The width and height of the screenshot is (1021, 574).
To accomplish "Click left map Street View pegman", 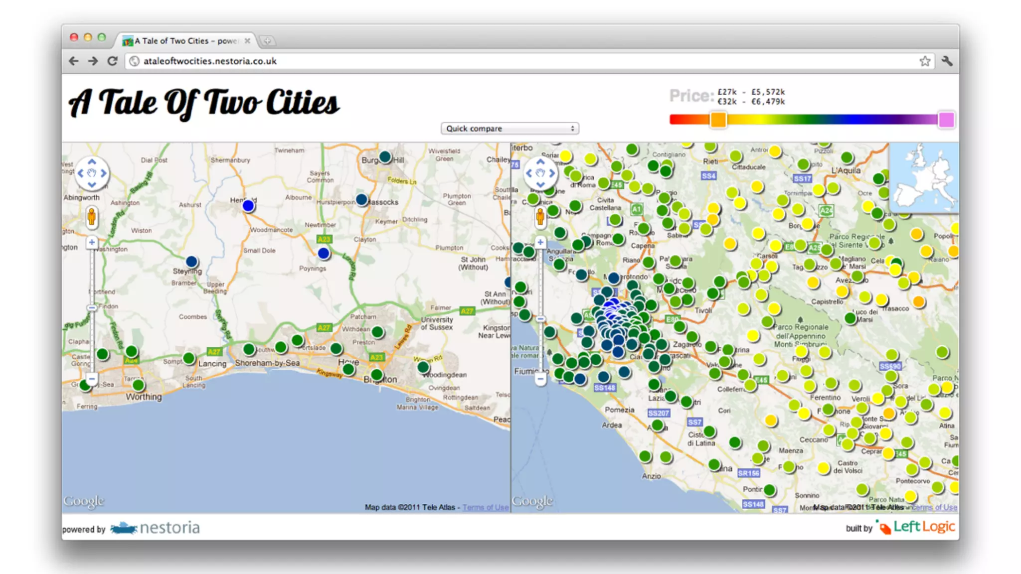I will click(92, 217).
